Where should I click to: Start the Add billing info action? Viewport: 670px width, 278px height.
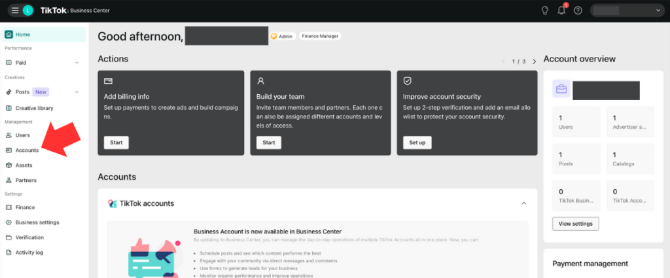[x=116, y=143]
